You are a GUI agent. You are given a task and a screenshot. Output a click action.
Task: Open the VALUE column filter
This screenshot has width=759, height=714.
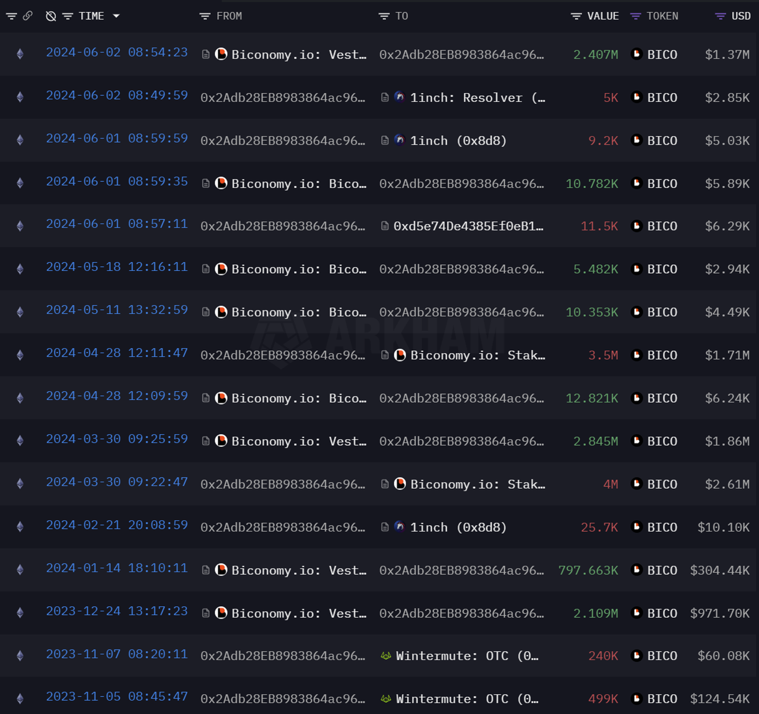click(576, 17)
